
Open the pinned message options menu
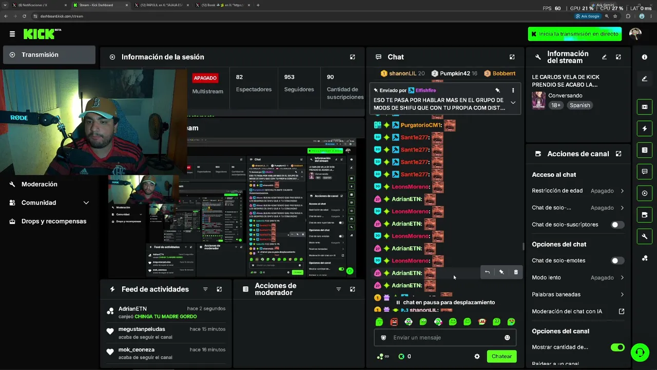pos(513,90)
